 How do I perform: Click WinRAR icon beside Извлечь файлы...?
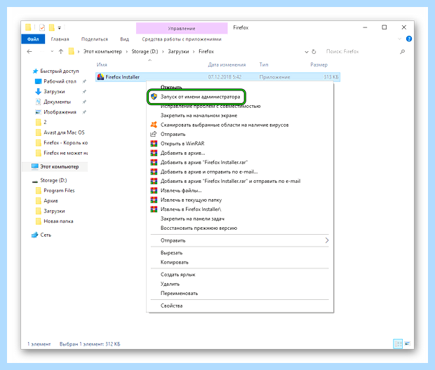[154, 191]
